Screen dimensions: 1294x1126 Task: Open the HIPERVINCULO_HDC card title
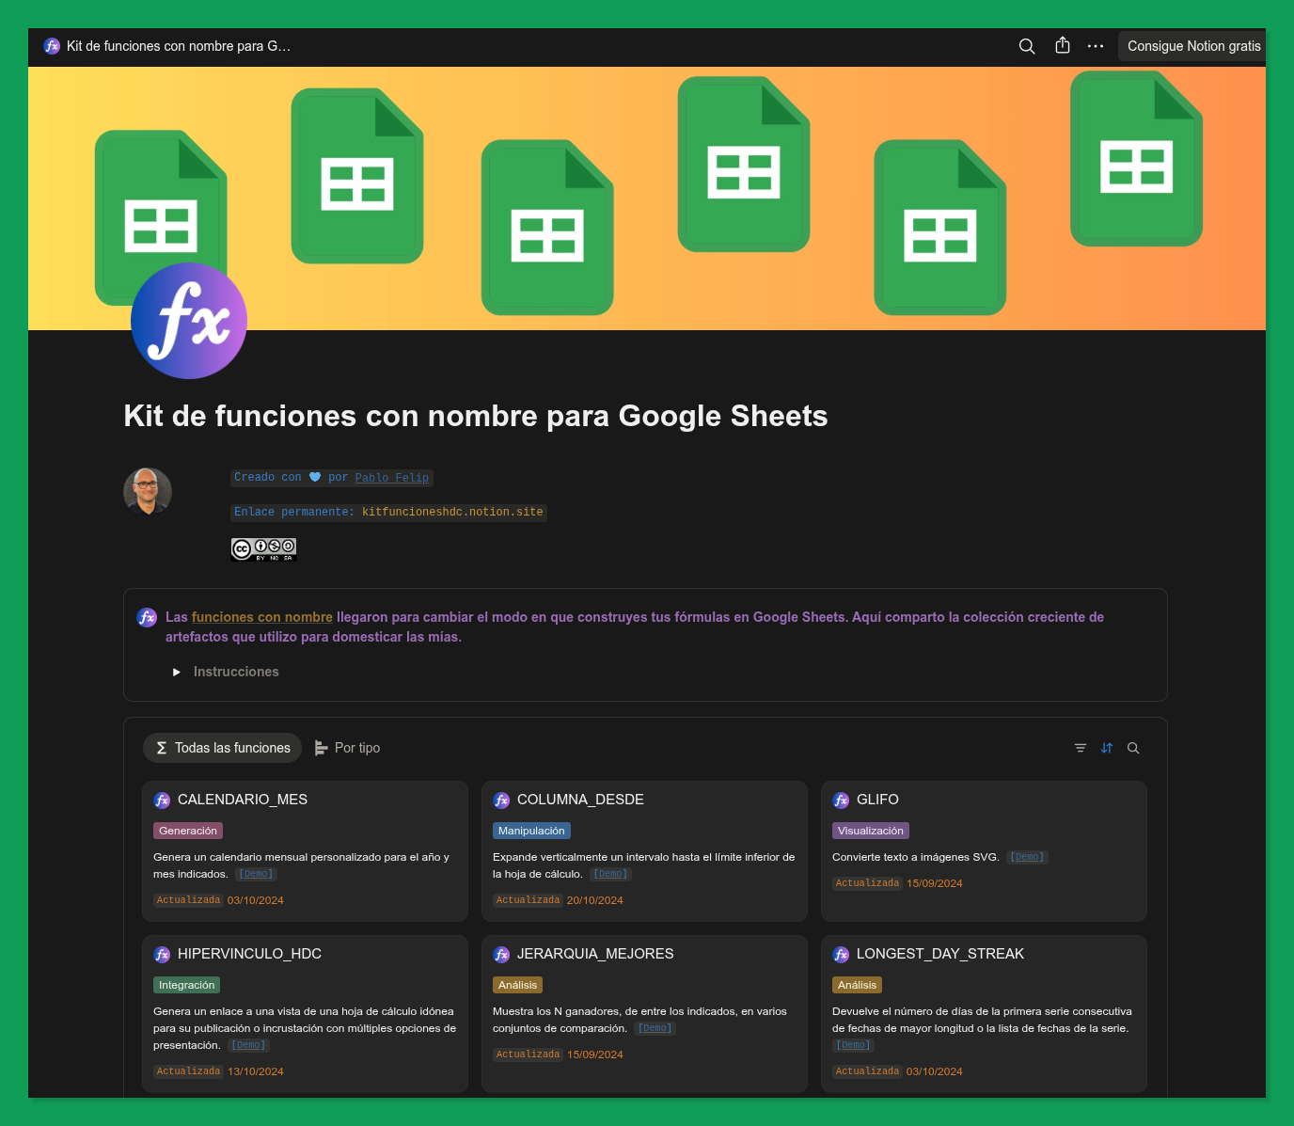tap(249, 954)
